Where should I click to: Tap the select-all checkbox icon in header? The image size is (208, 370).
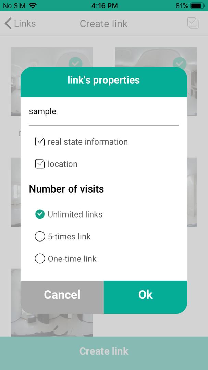[193, 23]
